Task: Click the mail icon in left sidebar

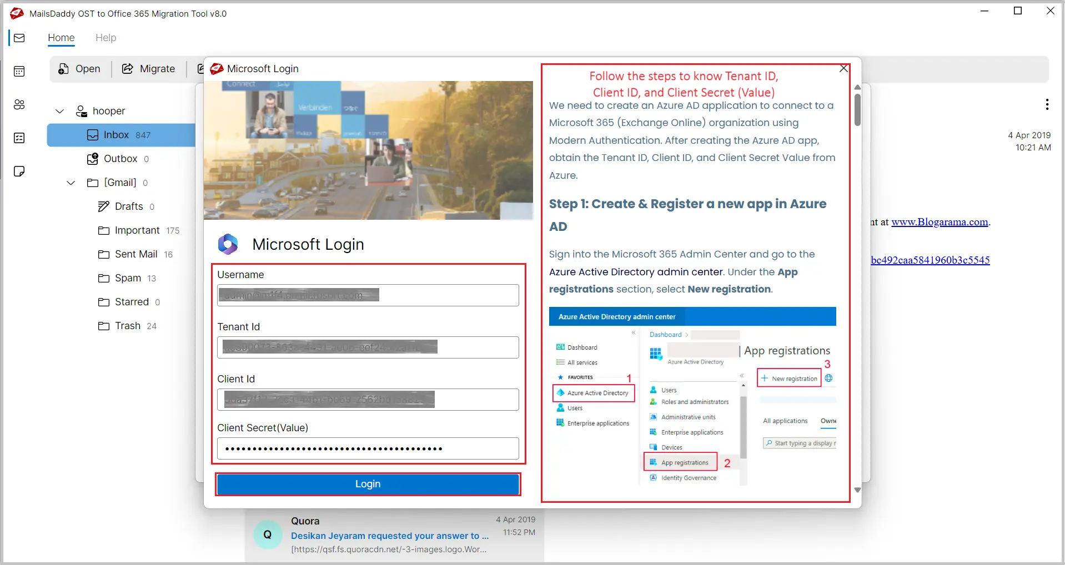Action: [x=19, y=38]
